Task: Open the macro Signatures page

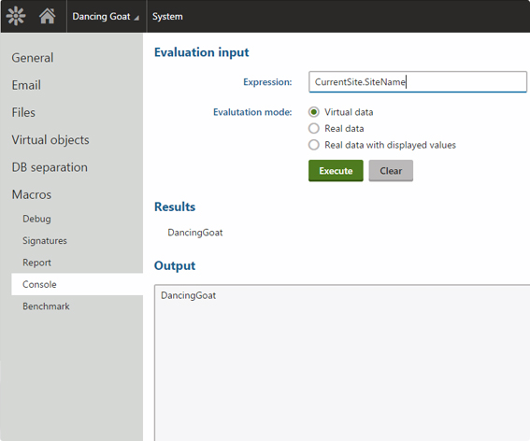Action: coord(45,241)
